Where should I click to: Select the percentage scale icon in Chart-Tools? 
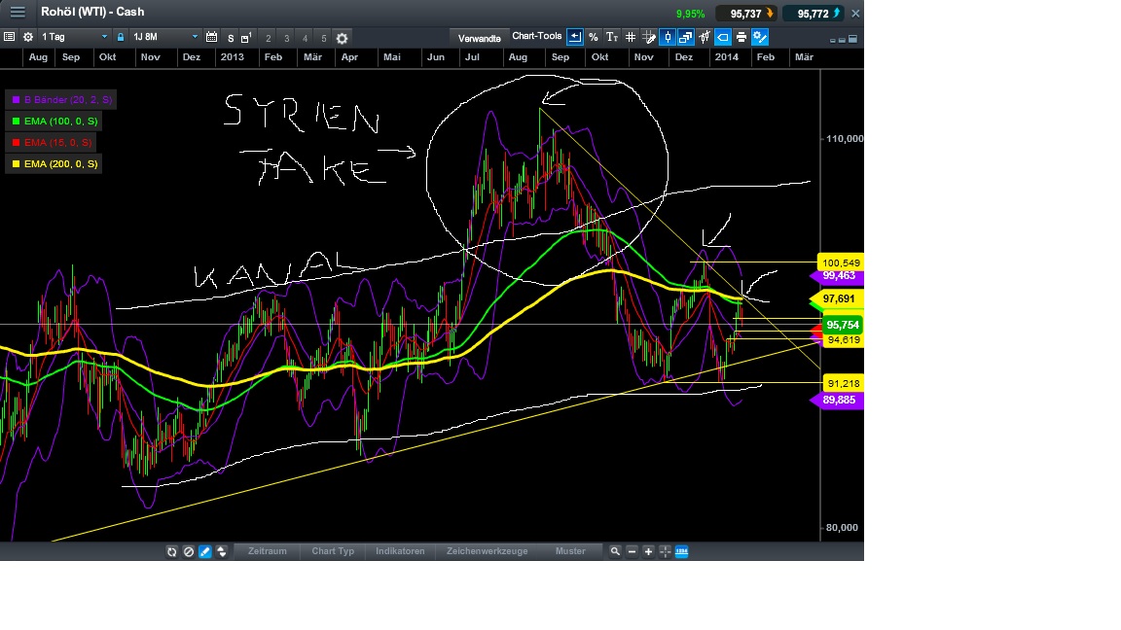coord(593,38)
